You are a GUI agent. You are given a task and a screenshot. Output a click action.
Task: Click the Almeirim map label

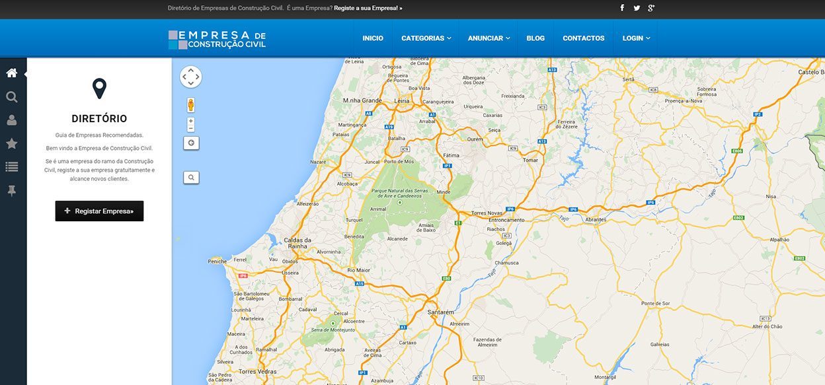(459, 324)
